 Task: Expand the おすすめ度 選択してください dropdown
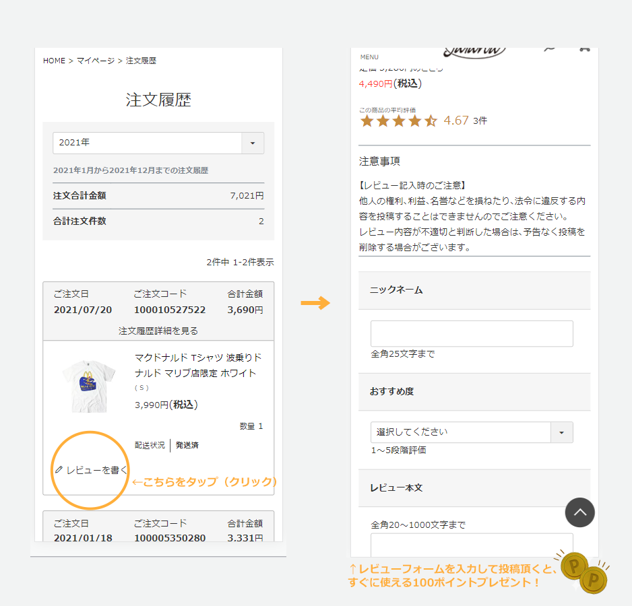pos(471,432)
